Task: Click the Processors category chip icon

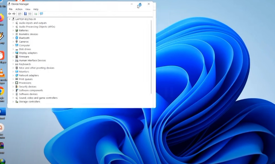Action: coord(17,83)
